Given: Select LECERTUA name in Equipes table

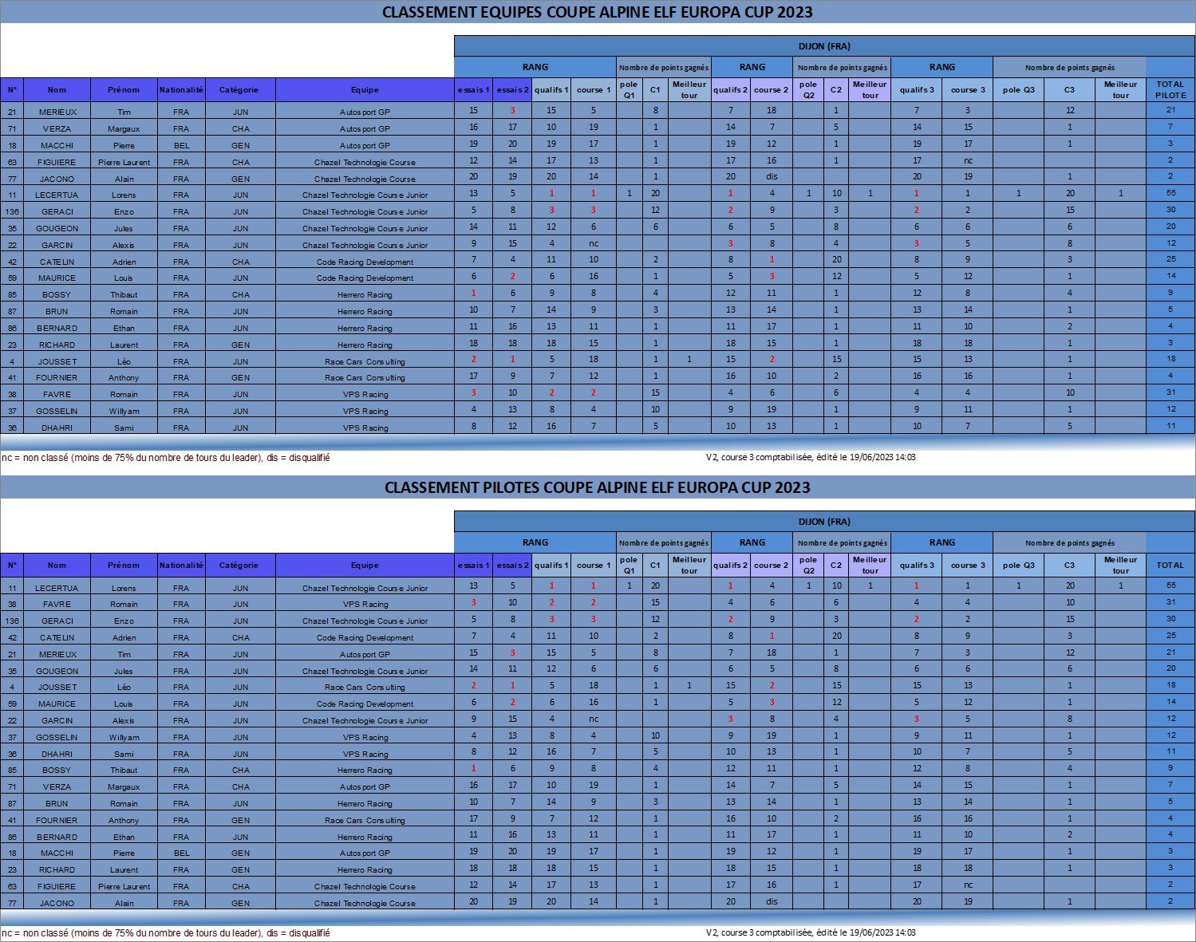Looking at the screenshot, I should point(57,195).
